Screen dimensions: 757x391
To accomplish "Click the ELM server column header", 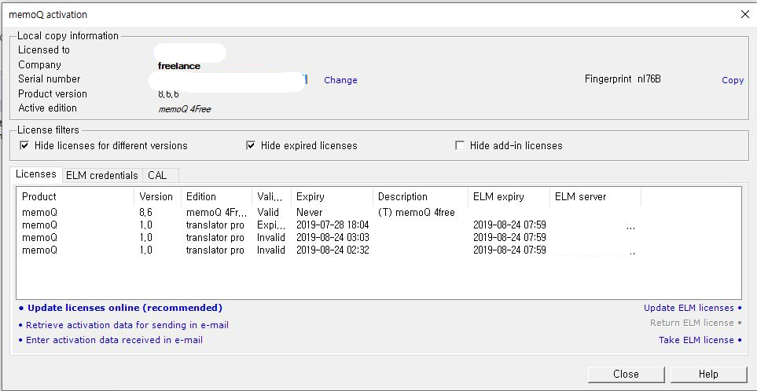I will pos(580,197).
